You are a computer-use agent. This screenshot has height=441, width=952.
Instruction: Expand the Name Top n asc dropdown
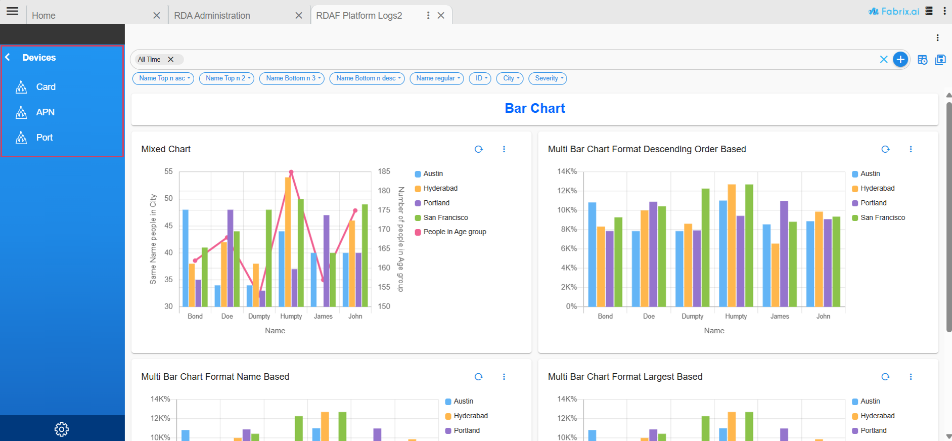click(163, 78)
